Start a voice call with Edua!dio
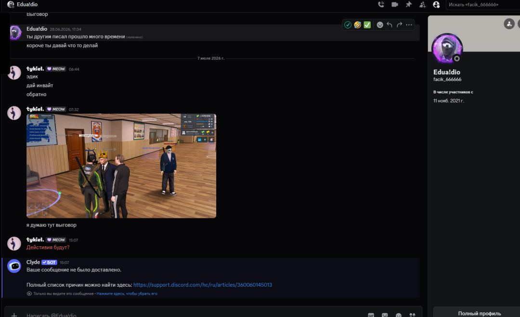 [381, 5]
